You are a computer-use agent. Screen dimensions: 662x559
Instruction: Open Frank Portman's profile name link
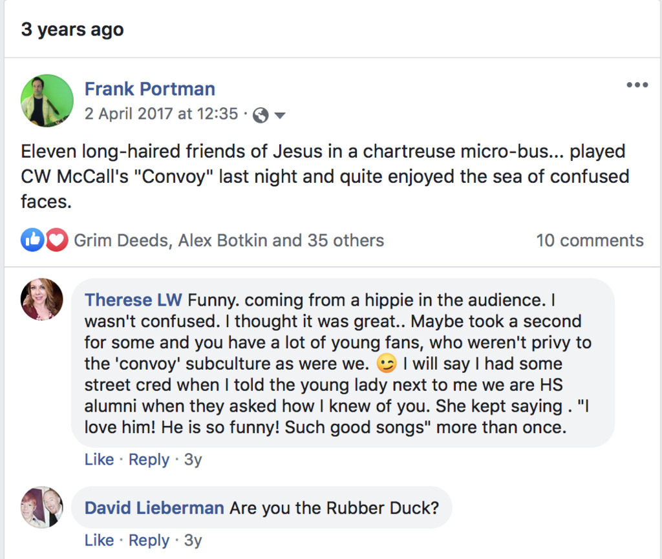tap(149, 89)
